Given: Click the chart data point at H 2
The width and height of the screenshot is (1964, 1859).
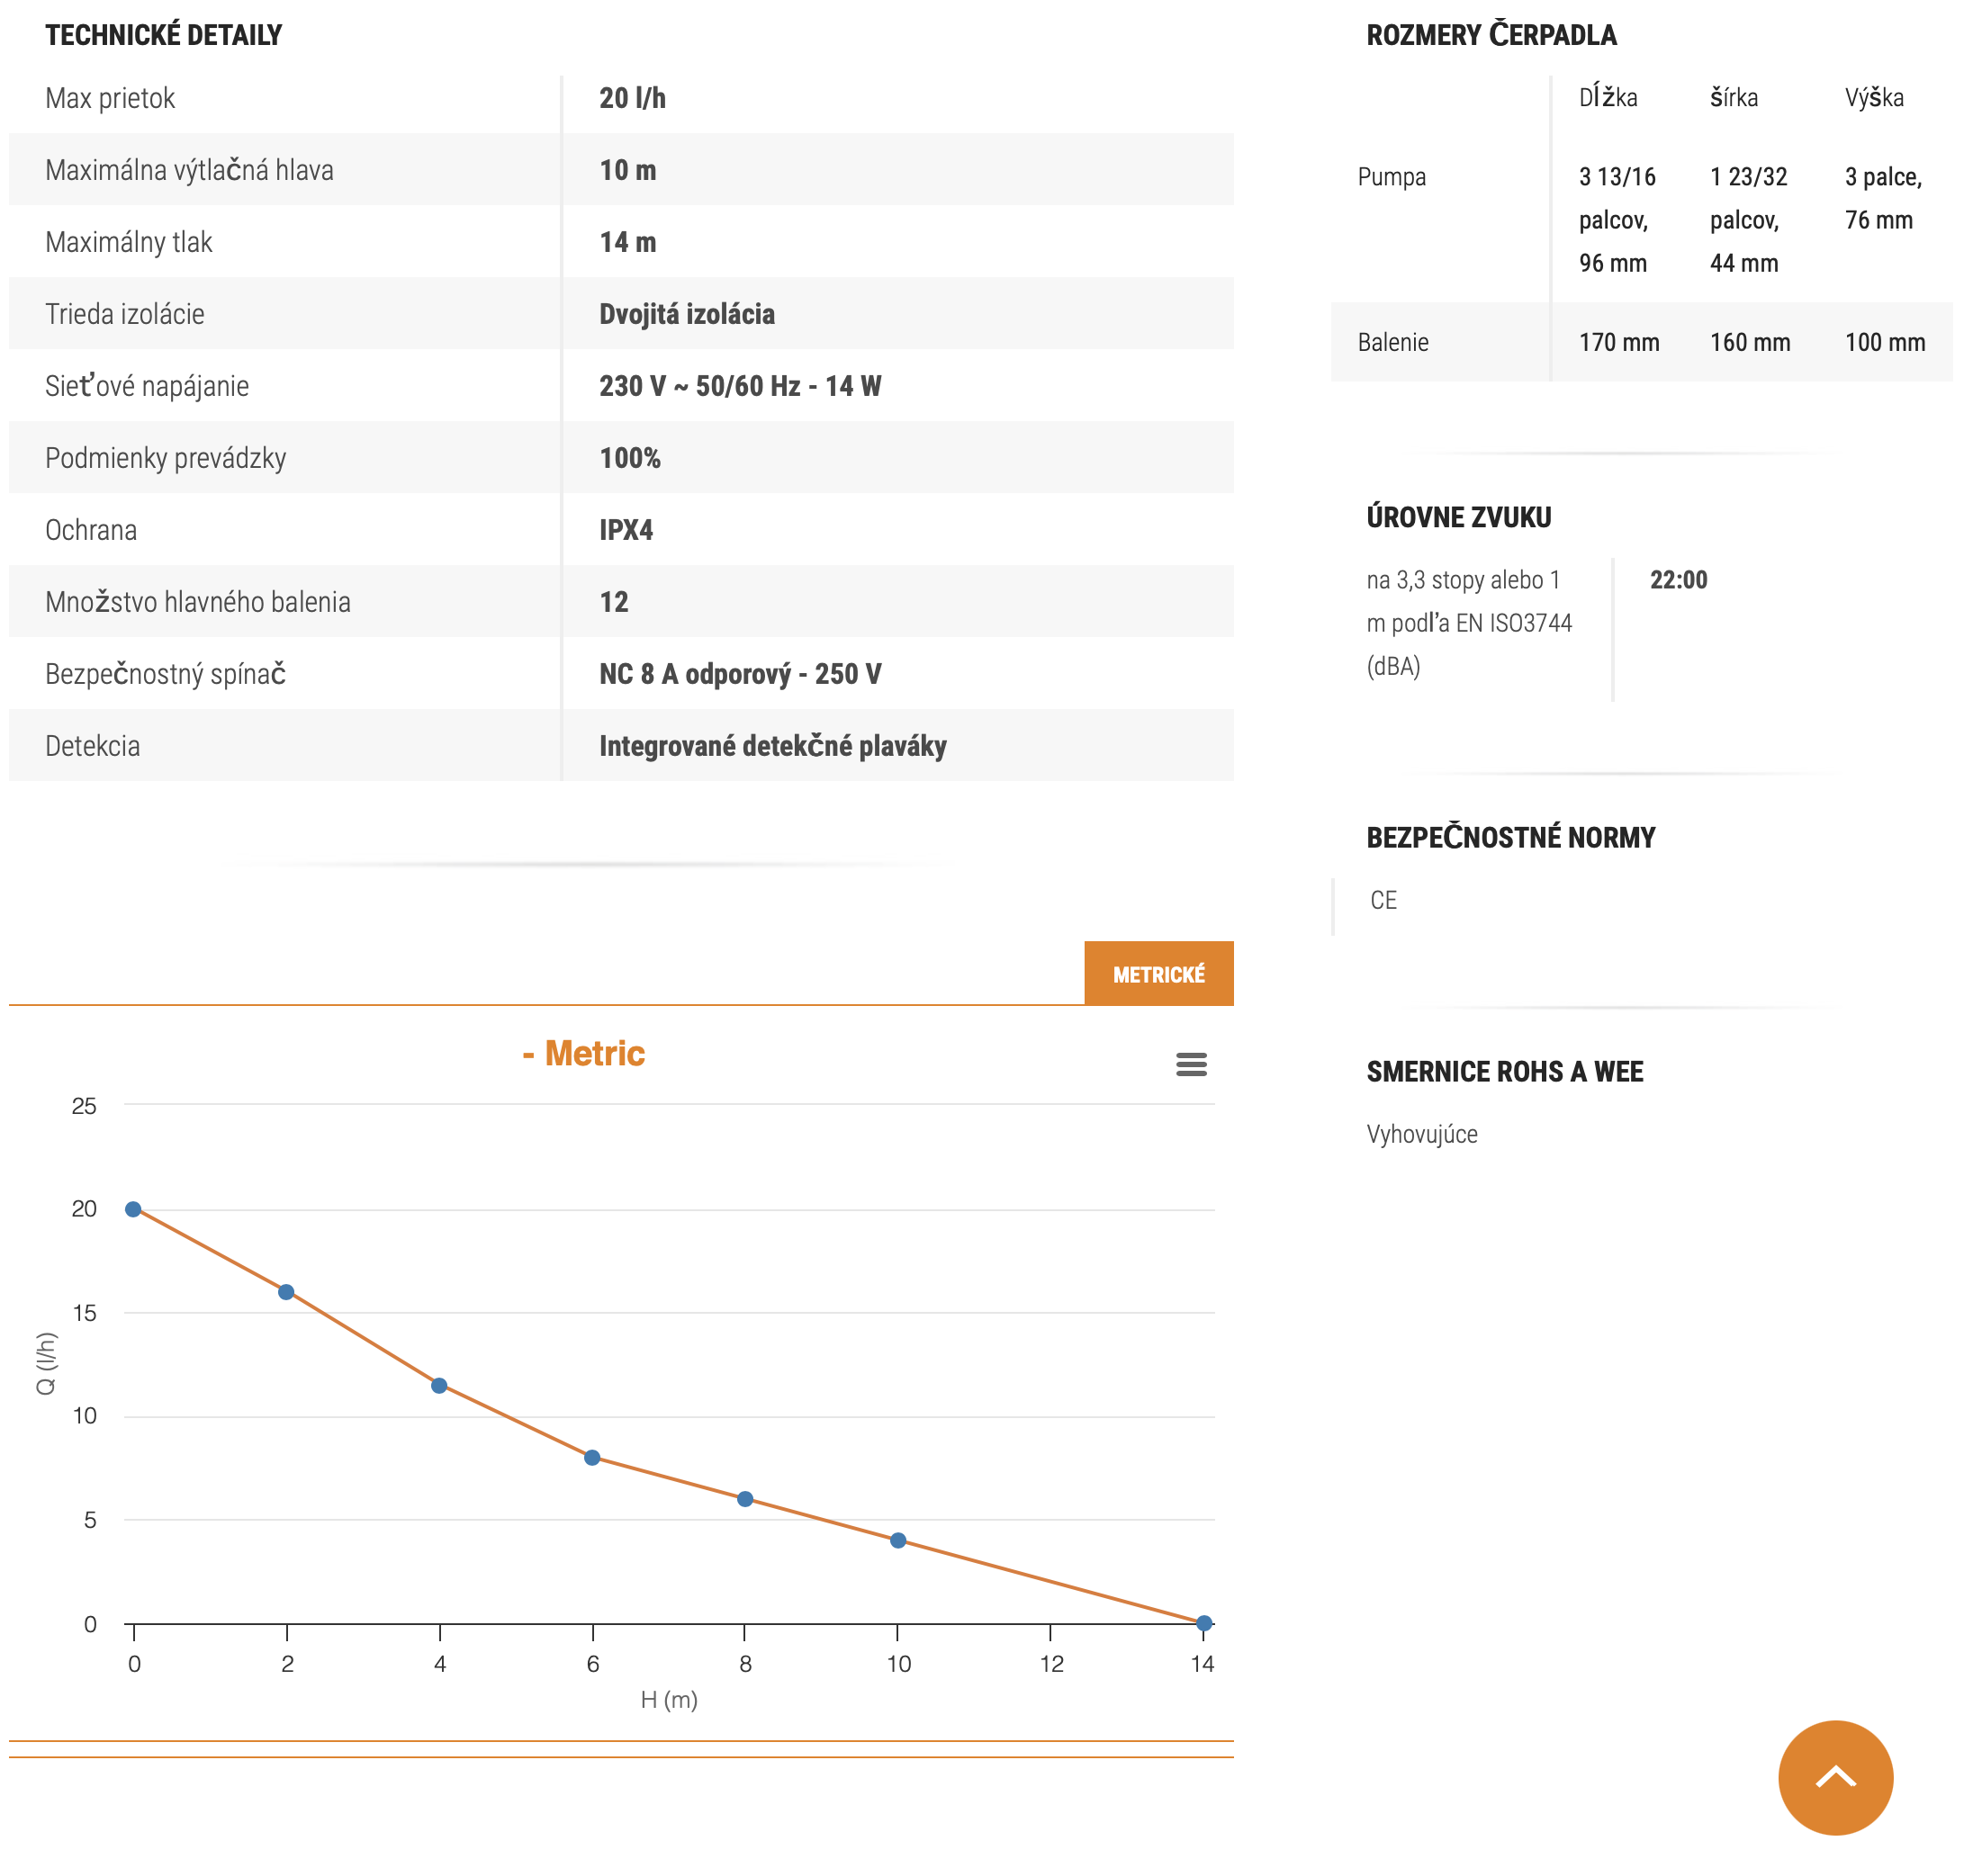Looking at the screenshot, I should [x=286, y=1292].
